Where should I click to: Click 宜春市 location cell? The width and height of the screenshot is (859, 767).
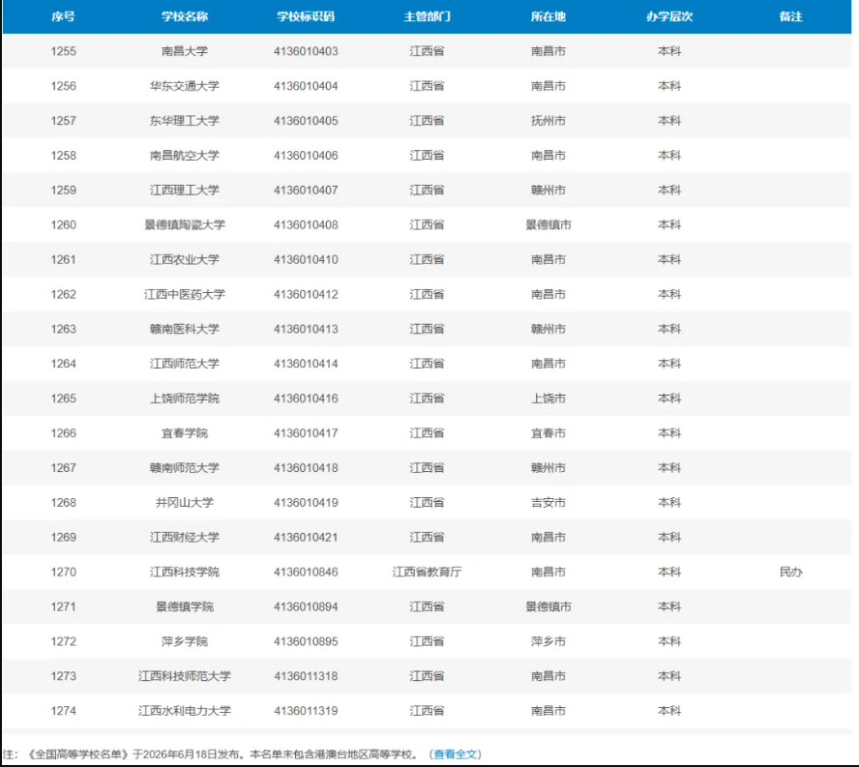(x=548, y=433)
